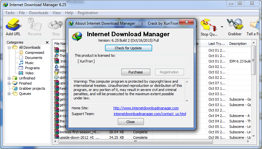Click the Description column header
Image resolution: width=262 pixels, height=149 pixels.
tap(239, 44)
